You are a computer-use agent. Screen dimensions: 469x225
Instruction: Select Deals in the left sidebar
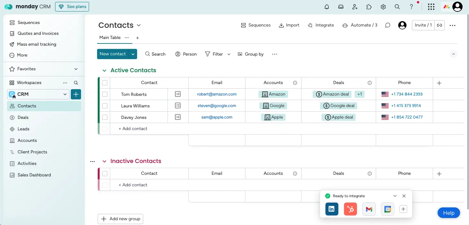[x=24, y=117]
